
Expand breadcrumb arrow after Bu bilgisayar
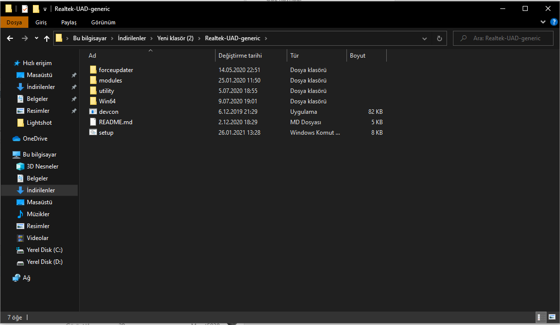point(112,38)
